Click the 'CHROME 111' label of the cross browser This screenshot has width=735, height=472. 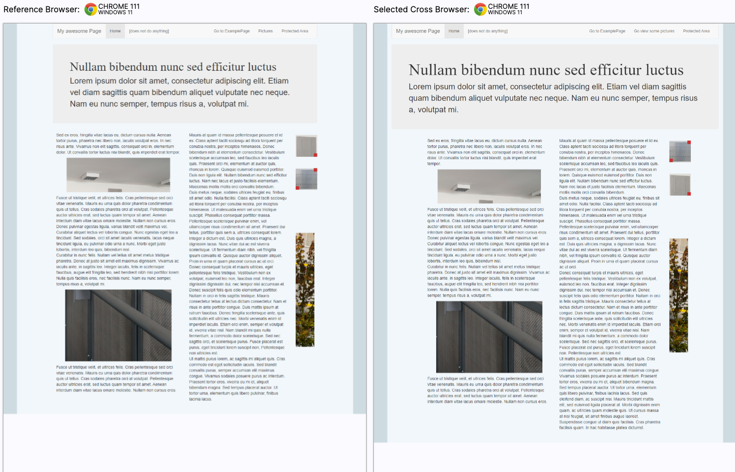pos(509,6)
